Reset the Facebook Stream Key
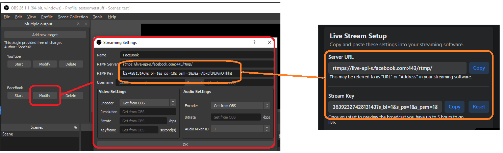 [x=479, y=107]
